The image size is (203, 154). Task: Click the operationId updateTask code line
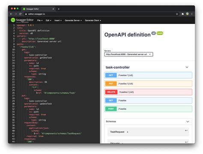coord(38,104)
